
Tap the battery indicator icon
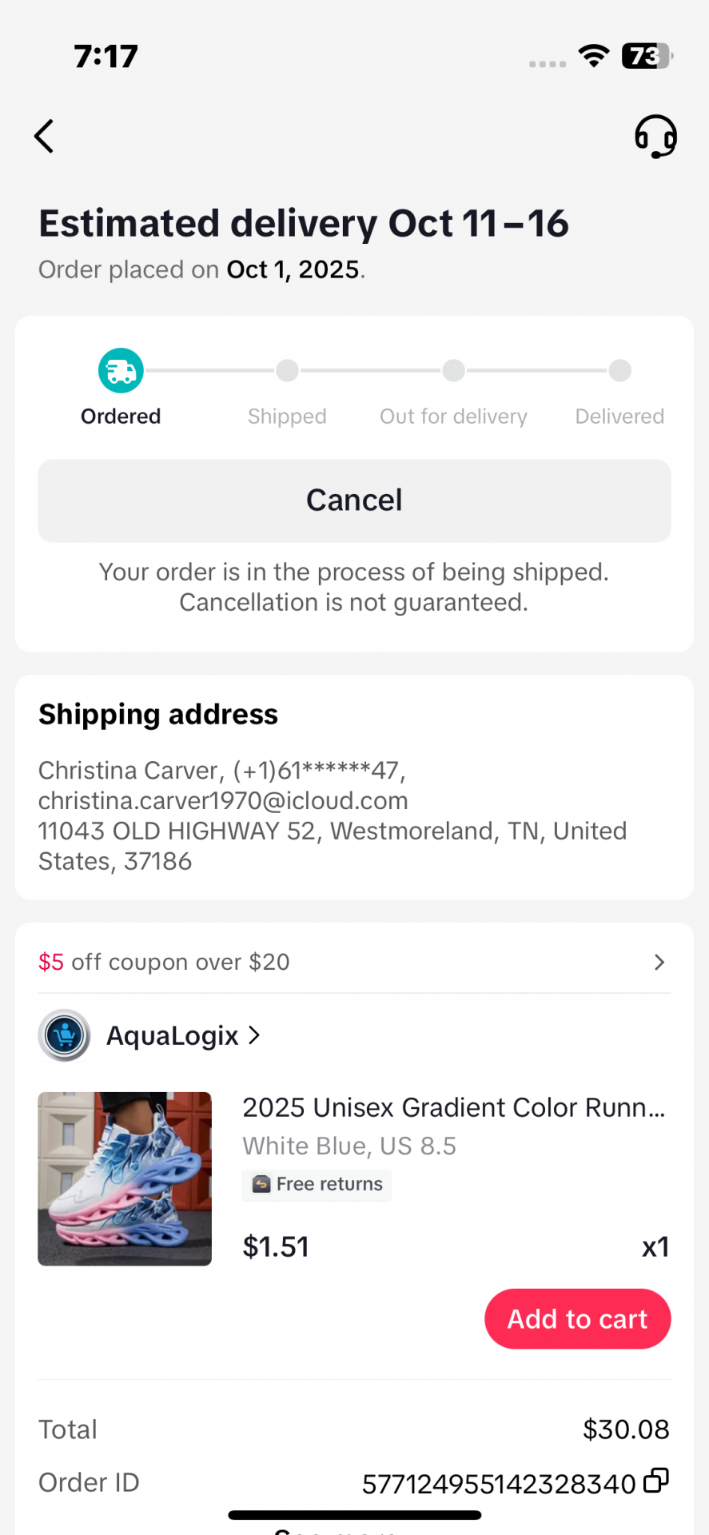pyautogui.click(x=646, y=56)
